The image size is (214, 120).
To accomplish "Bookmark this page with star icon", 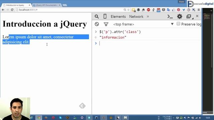I will click(128, 10).
